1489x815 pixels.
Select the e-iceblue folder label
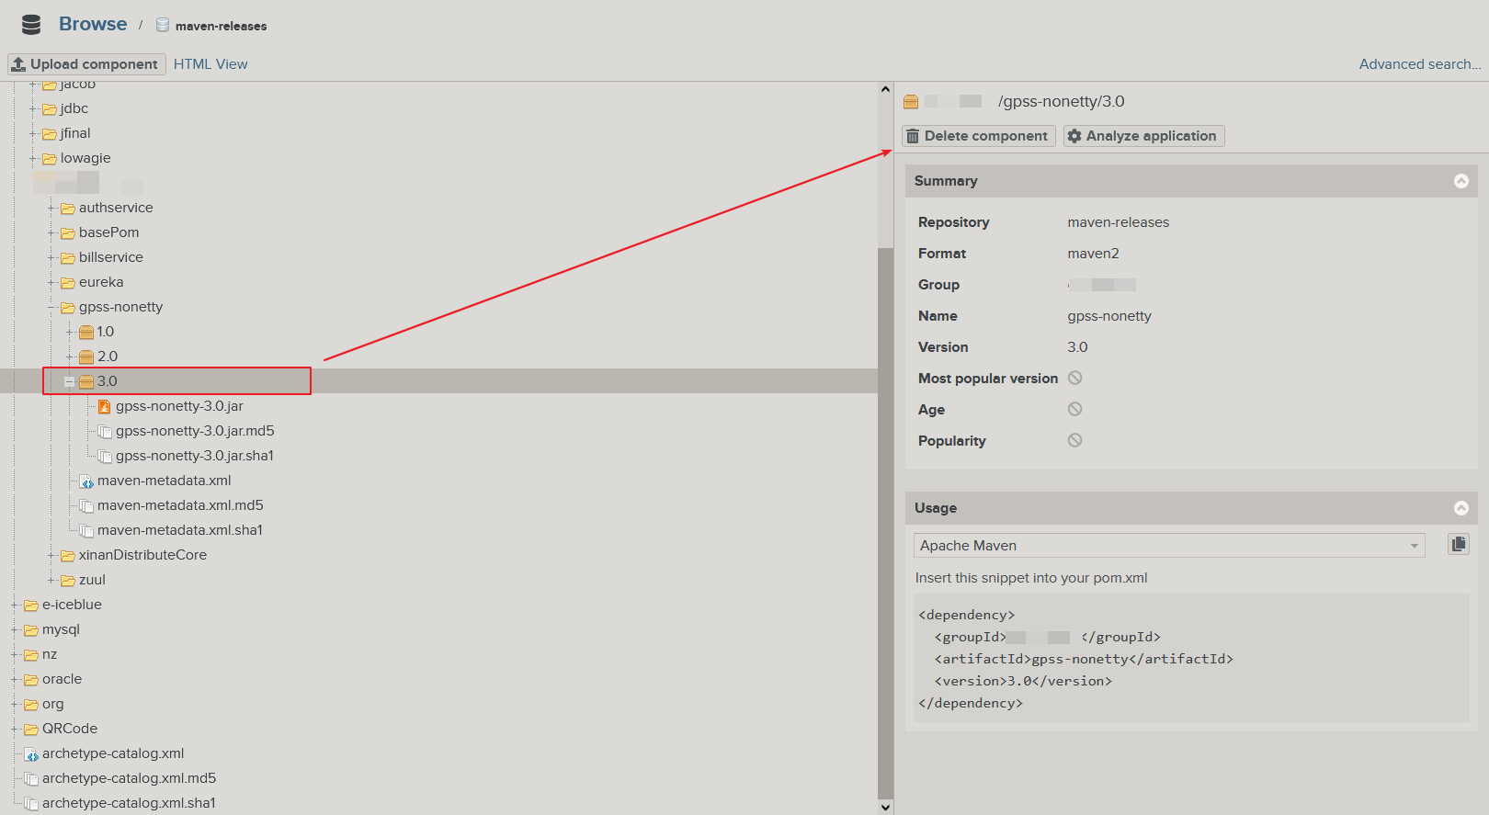72,605
